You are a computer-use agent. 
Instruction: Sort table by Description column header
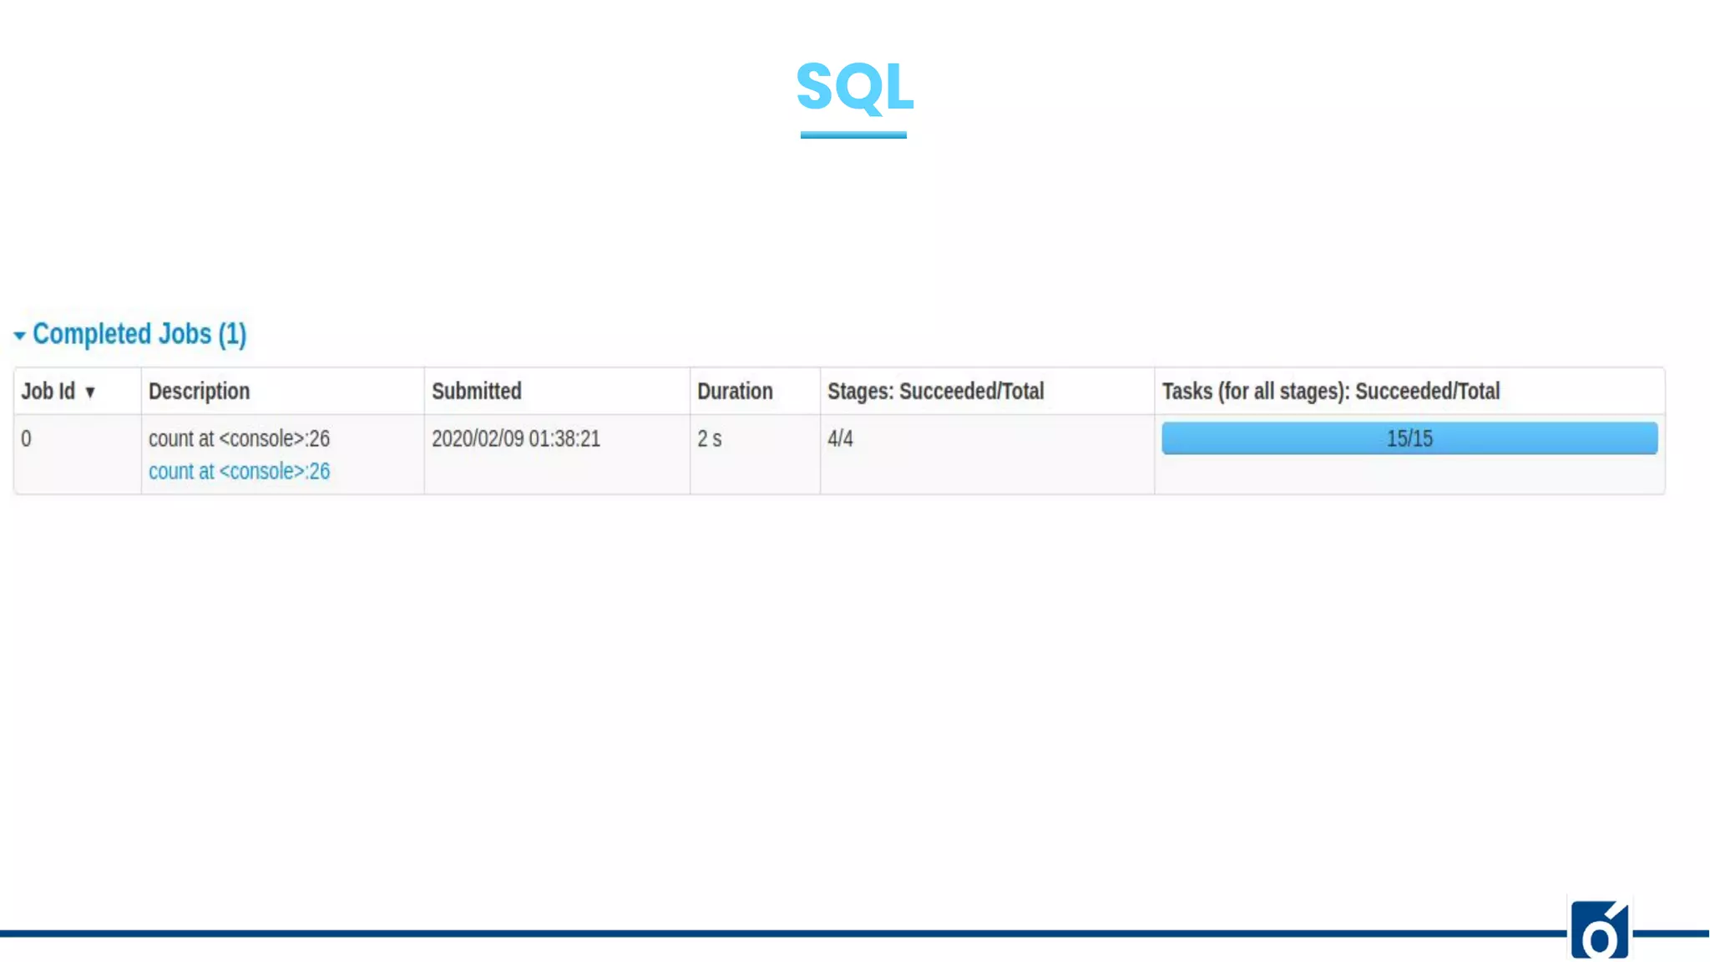point(199,391)
